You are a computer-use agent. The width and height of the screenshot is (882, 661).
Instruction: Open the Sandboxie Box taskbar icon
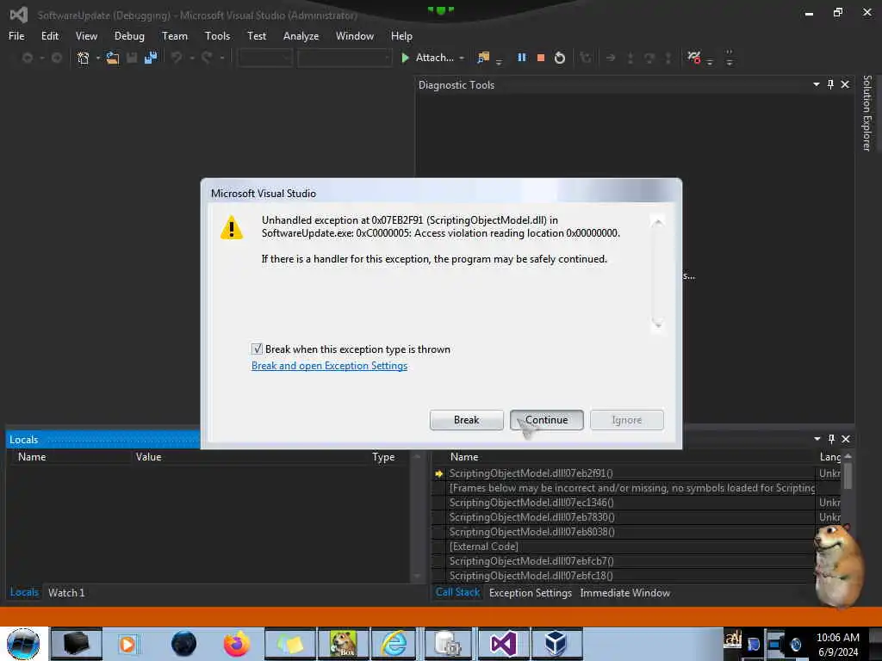pos(343,644)
